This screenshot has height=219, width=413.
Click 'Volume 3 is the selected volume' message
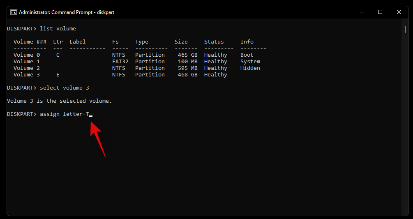pos(60,101)
